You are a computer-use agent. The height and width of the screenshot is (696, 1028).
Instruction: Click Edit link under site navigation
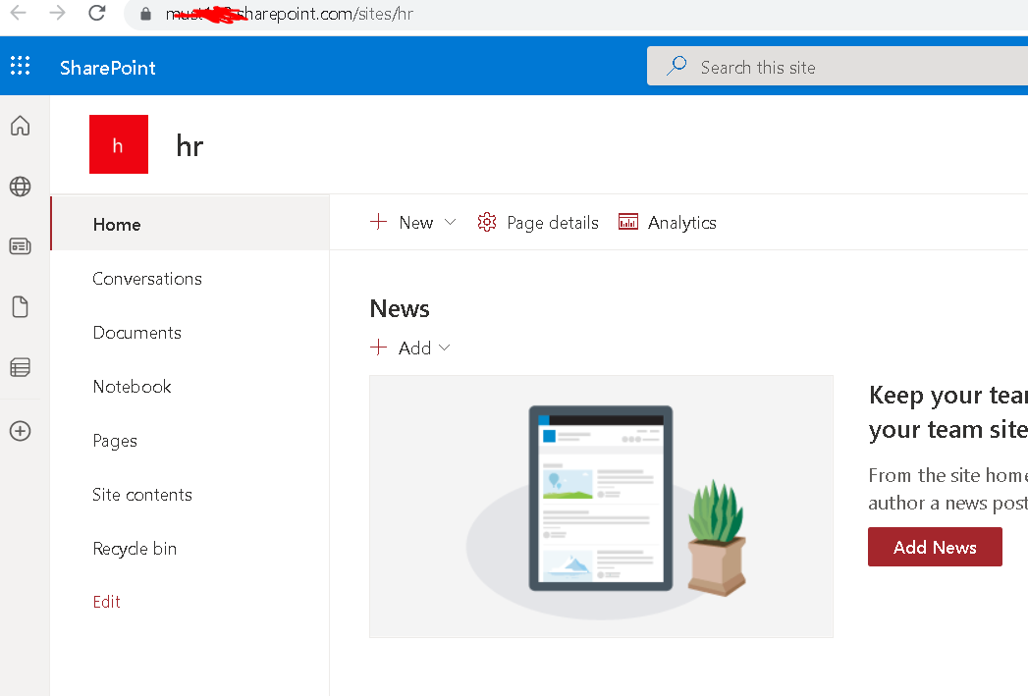[x=107, y=602]
